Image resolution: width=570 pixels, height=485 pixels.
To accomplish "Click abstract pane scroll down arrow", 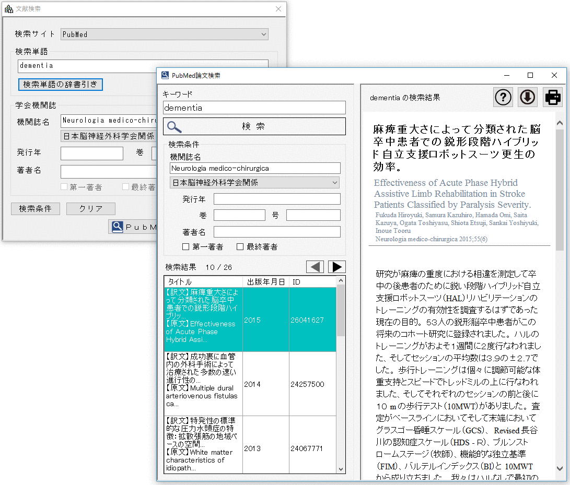I will pyautogui.click(x=560, y=469).
